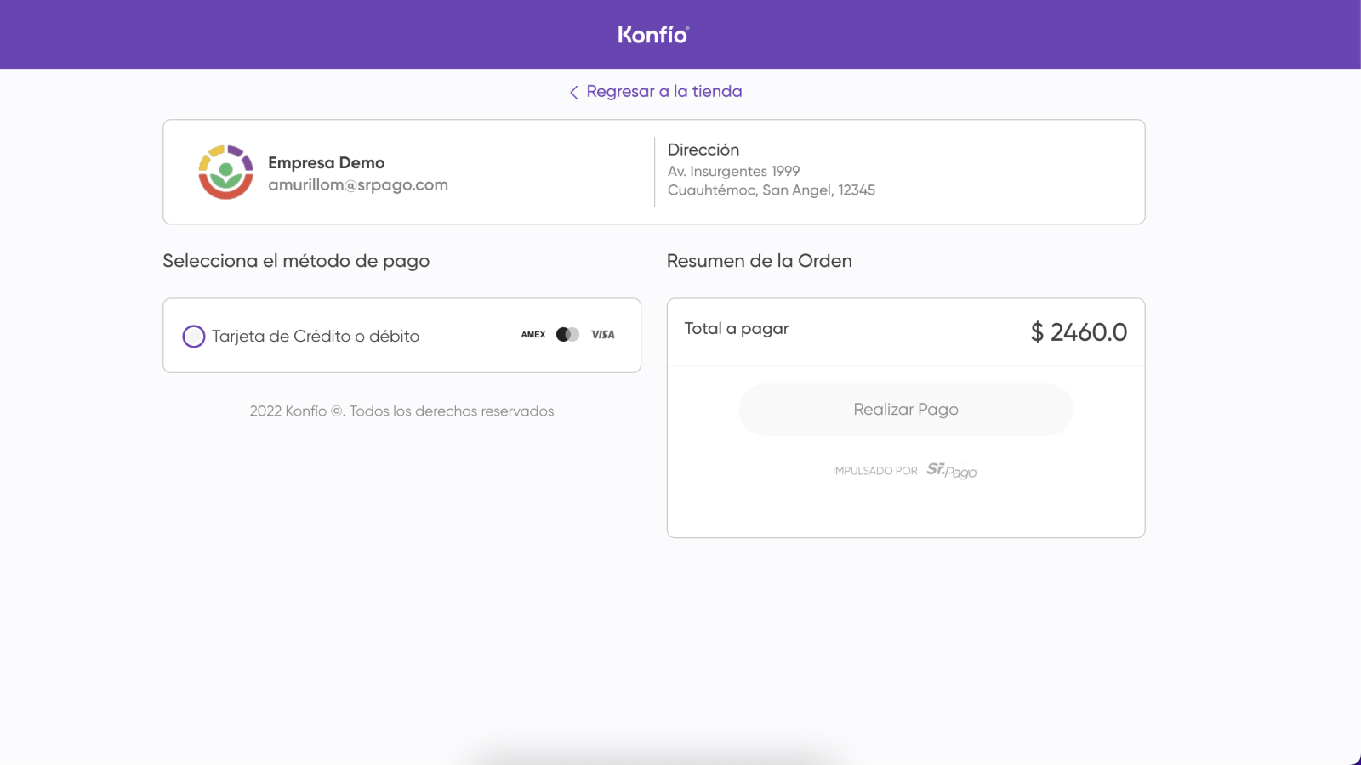Click the 2022 Konfío copyright footer text

[x=401, y=411]
